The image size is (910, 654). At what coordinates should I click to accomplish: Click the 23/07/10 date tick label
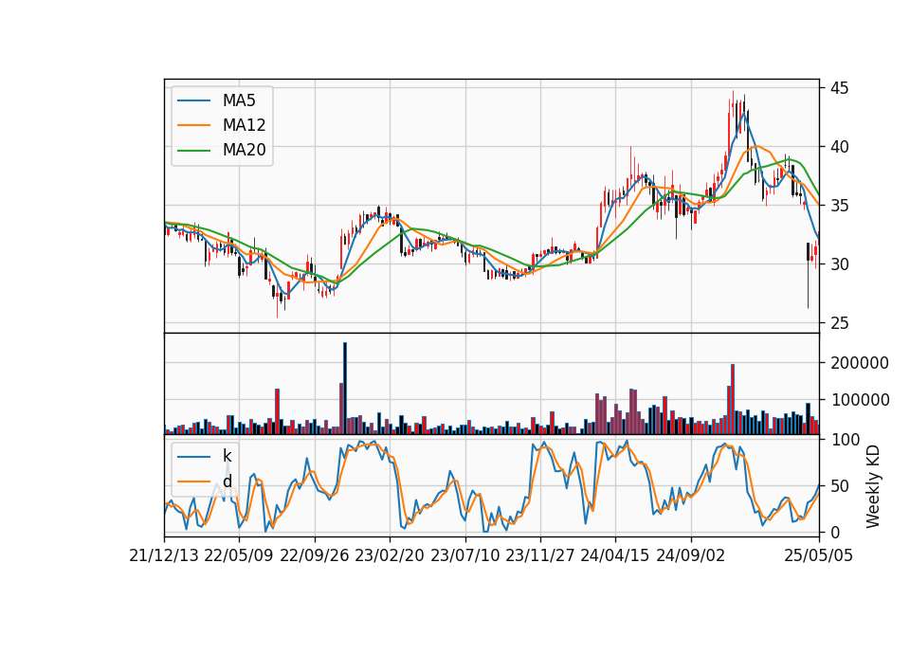tap(464, 556)
